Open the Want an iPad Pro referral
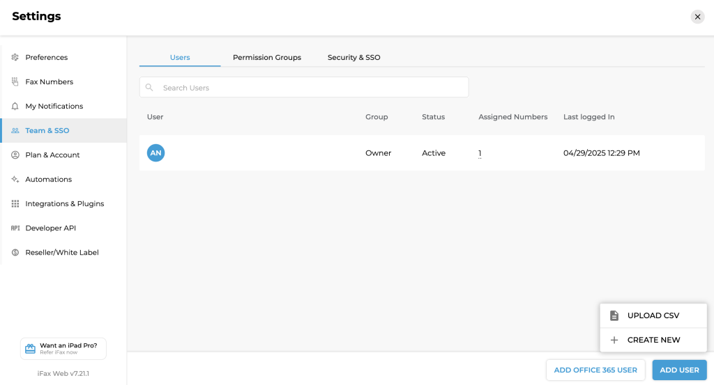Viewport: 714px width, 385px height. coord(63,349)
